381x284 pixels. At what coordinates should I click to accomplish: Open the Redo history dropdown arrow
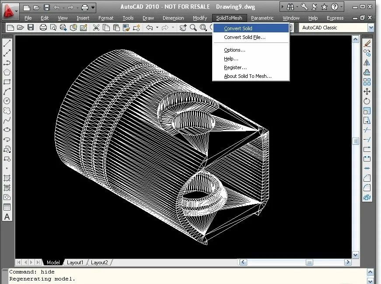point(173,28)
